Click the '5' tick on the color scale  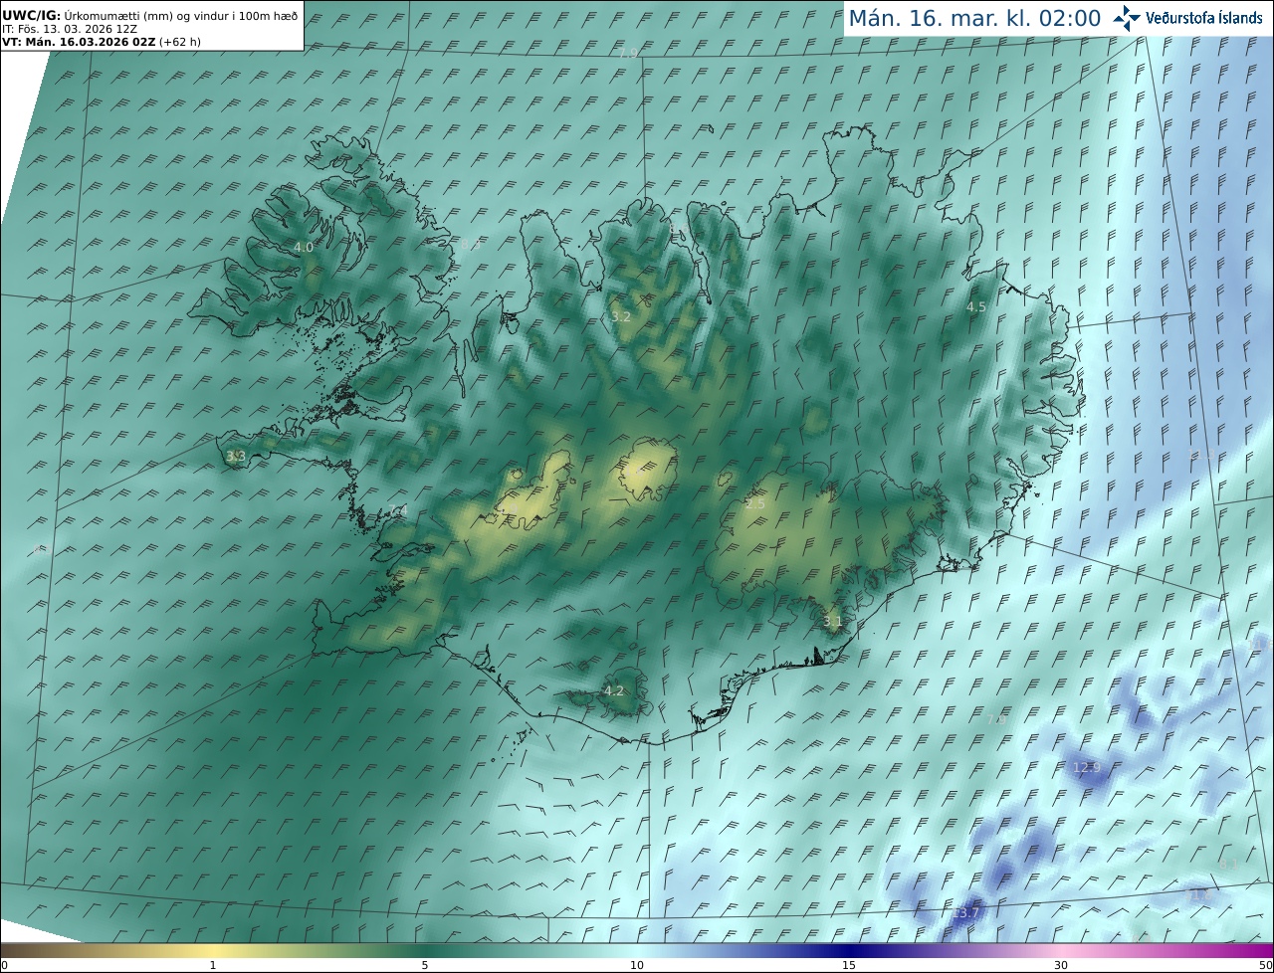(x=425, y=965)
